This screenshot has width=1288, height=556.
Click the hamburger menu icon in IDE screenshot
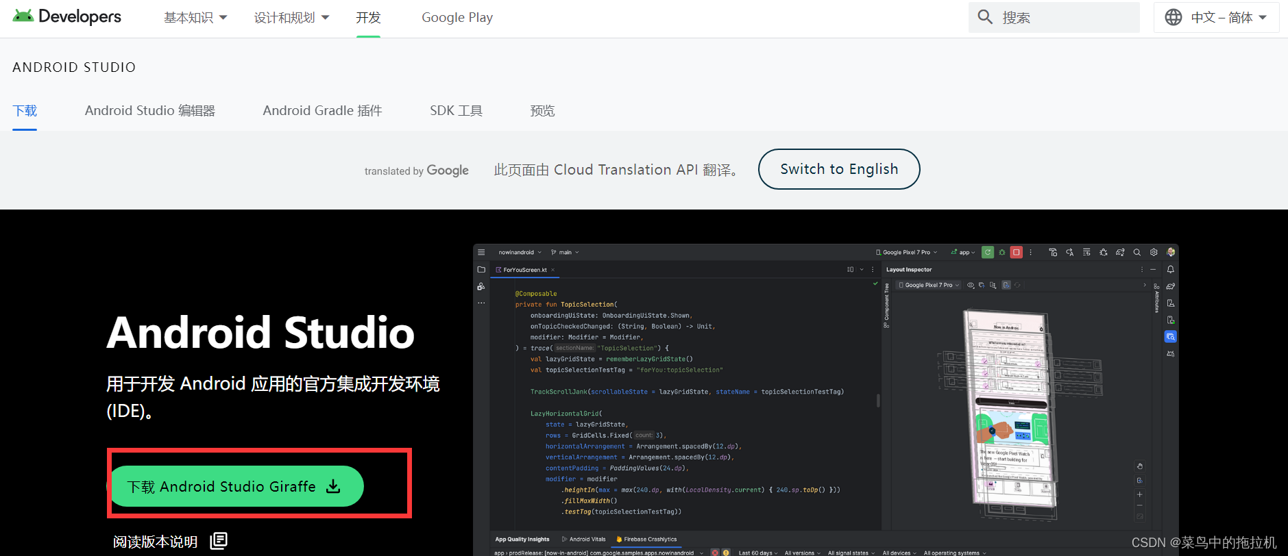pyautogui.click(x=481, y=252)
